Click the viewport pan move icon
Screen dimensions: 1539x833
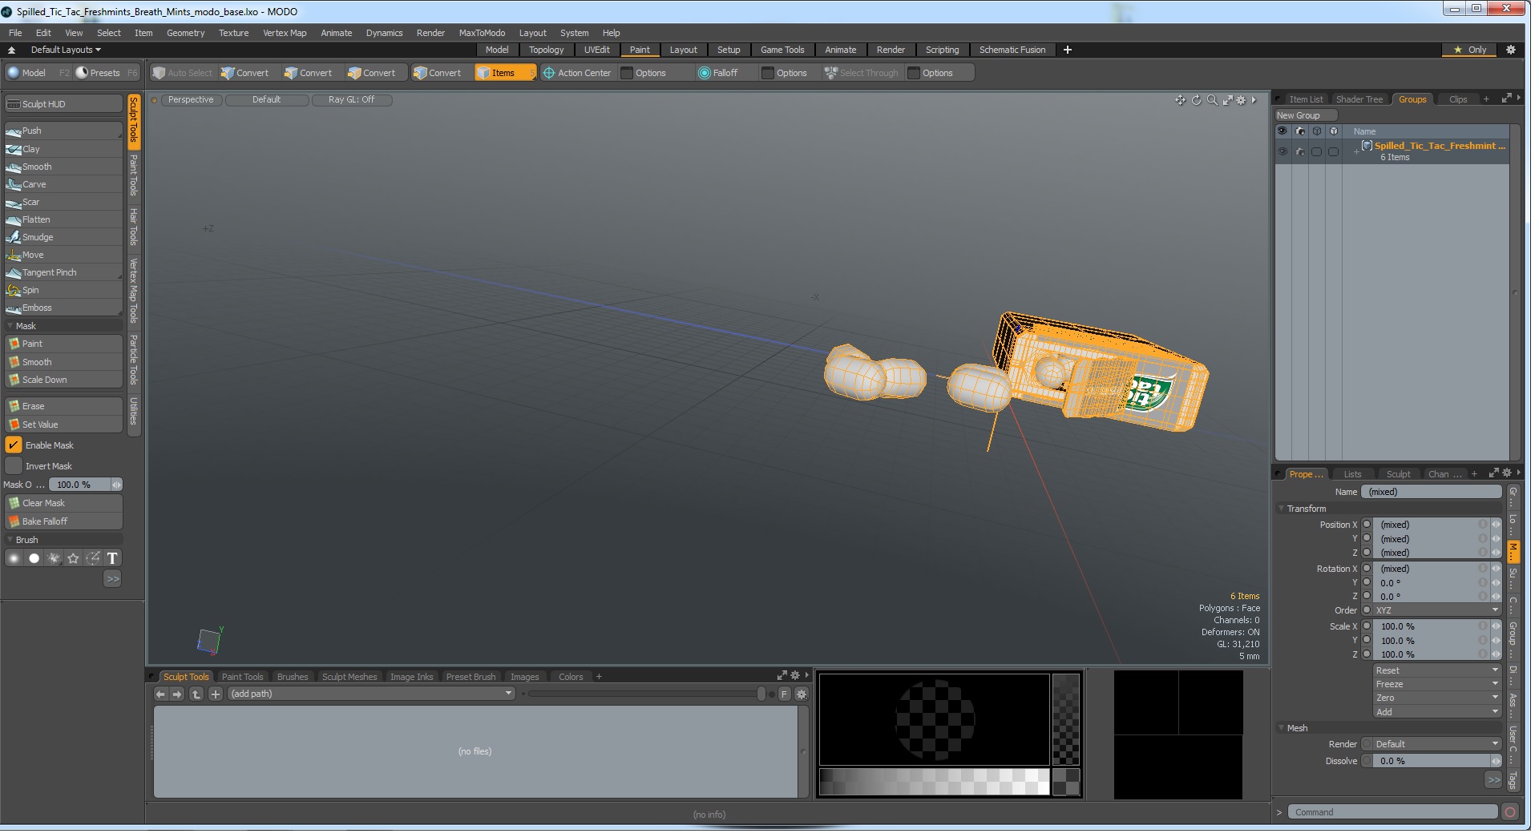point(1180,100)
